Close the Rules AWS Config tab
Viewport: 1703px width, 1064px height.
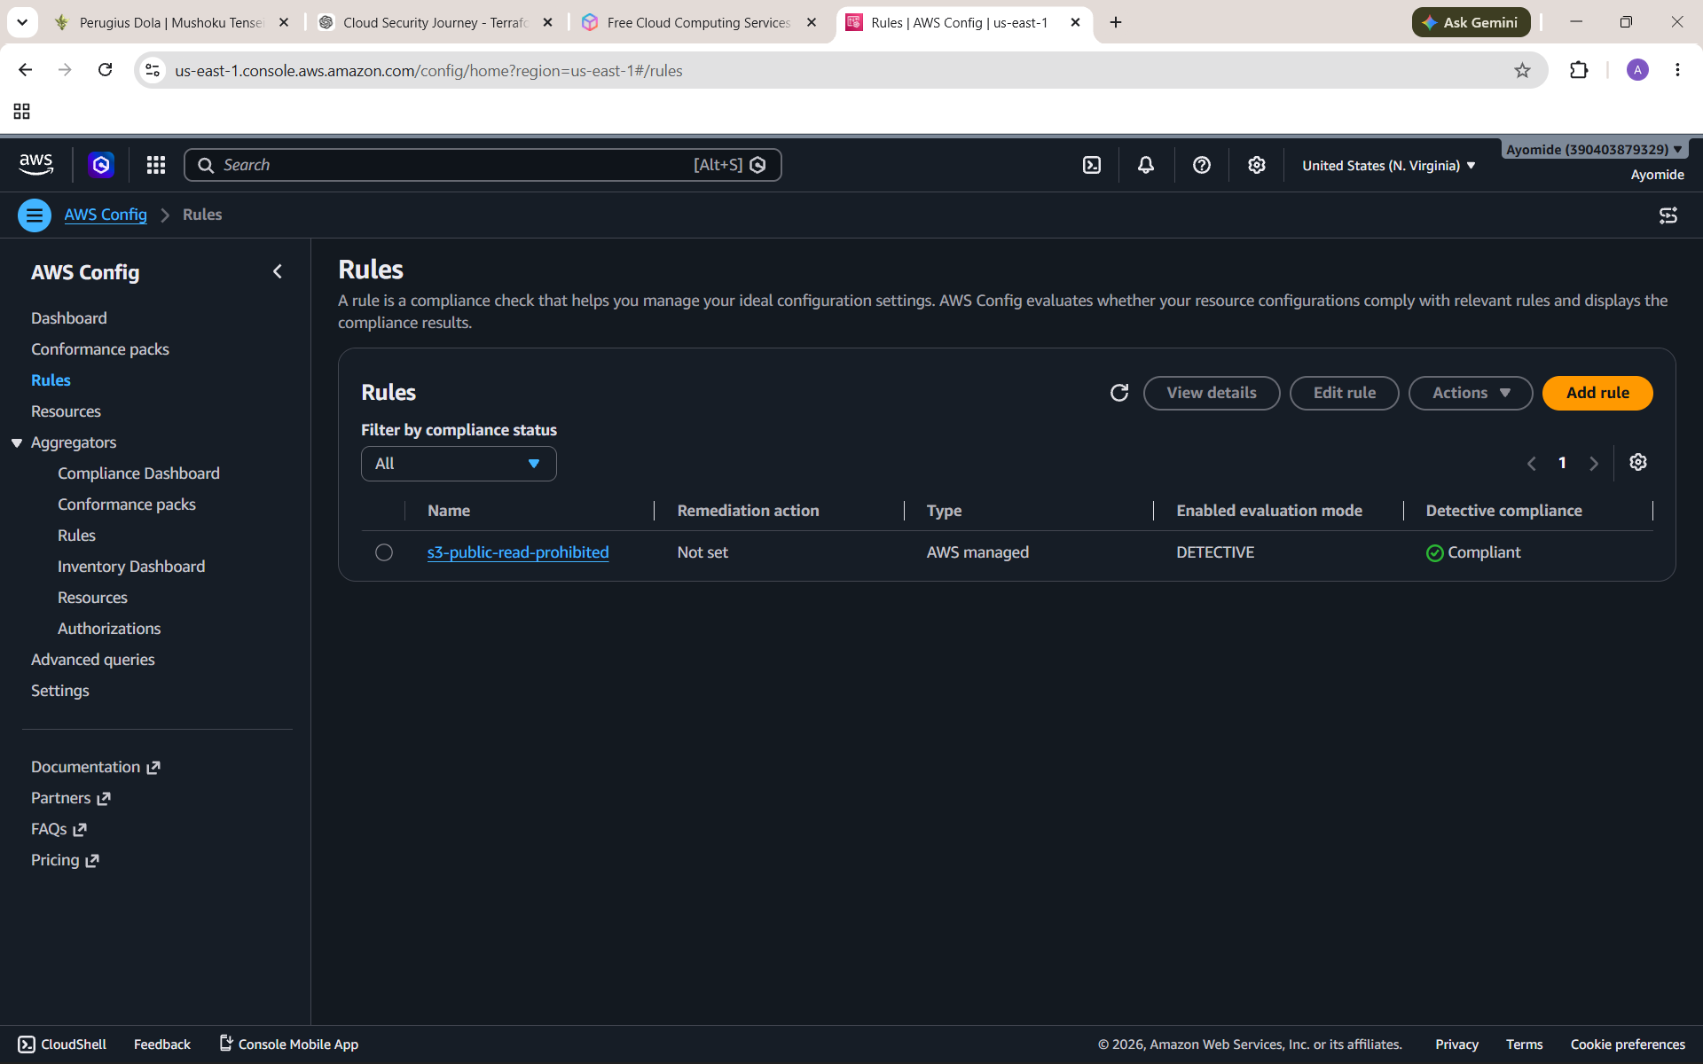(1076, 22)
